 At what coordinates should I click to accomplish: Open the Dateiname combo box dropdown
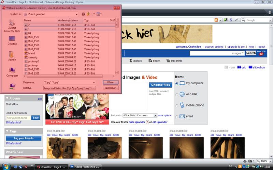coord(94,82)
